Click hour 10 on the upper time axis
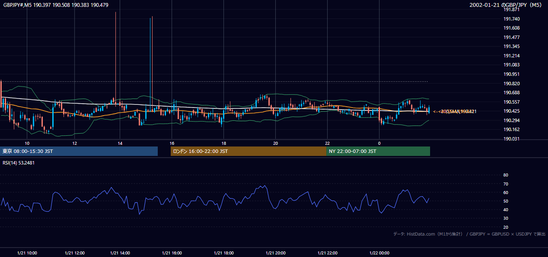 click(27, 143)
